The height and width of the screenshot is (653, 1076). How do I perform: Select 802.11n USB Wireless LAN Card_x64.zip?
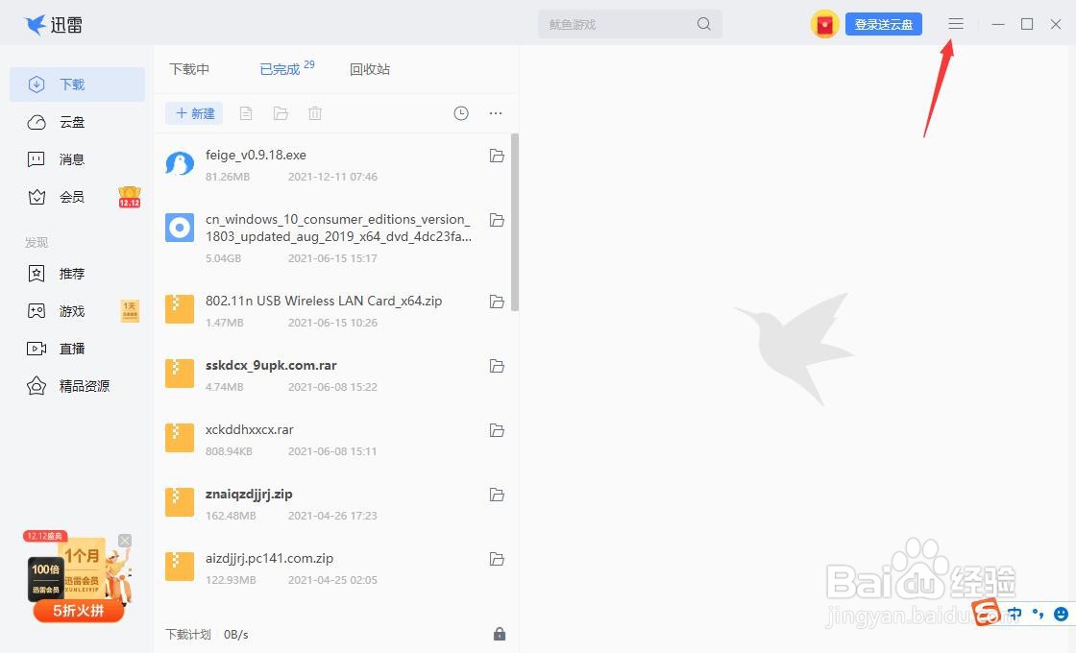click(x=324, y=301)
